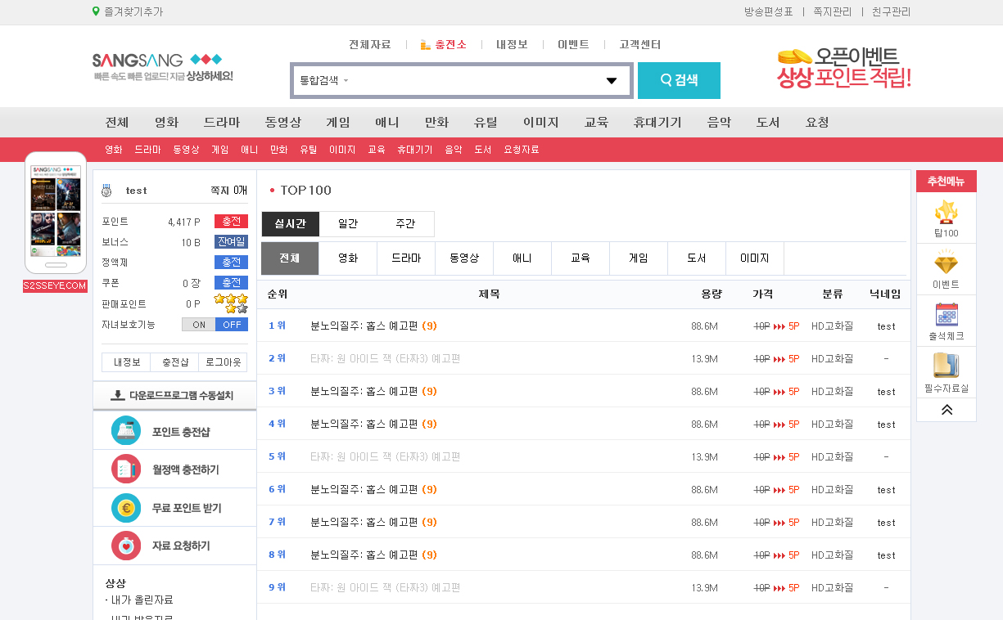Select the 일간 ranking tab
Screen dimensions: 1003x620
point(348,224)
